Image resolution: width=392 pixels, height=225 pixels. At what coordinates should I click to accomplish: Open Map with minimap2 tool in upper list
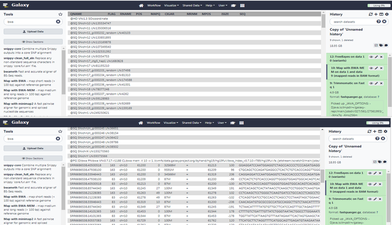(18, 104)
